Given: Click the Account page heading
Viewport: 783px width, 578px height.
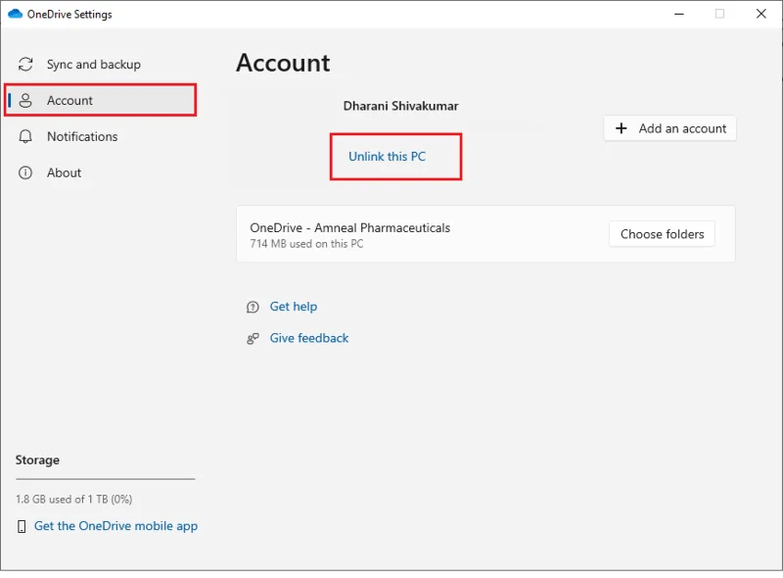Looking at the screenshot, I should pos(283,63).
